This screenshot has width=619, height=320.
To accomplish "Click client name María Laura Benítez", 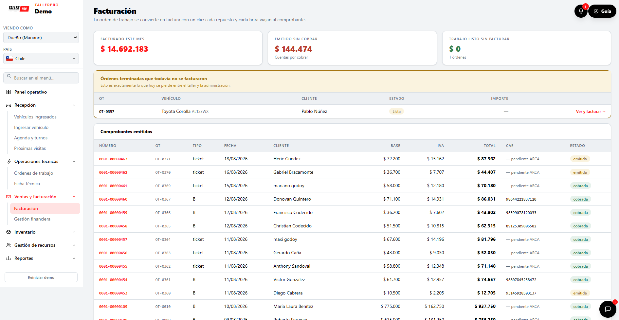I will coord(293,306).
